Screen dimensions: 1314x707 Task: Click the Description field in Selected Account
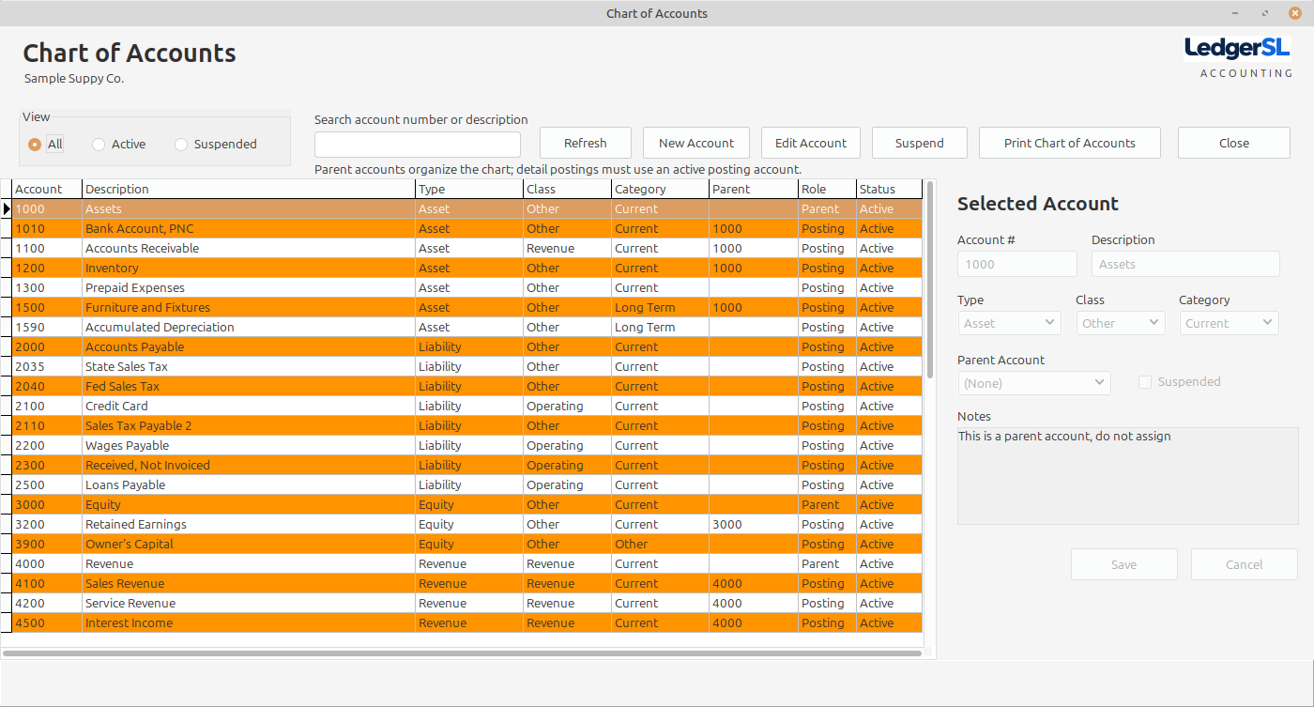pyautogui.click(x=1185, y=264)
